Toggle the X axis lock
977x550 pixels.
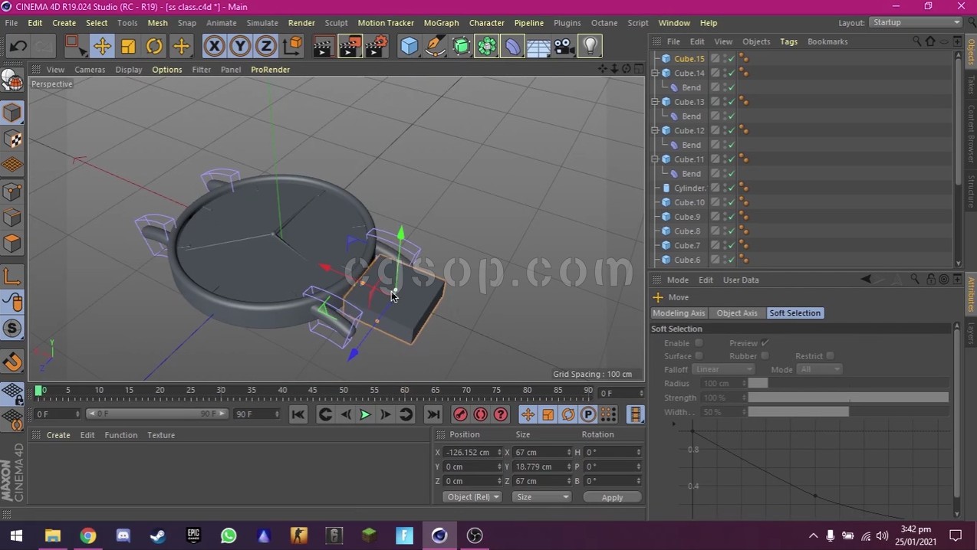pyautogui.click(x=215, y=47)
